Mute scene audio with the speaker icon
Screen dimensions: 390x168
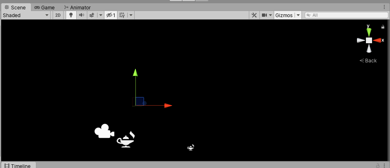point(81,15)
